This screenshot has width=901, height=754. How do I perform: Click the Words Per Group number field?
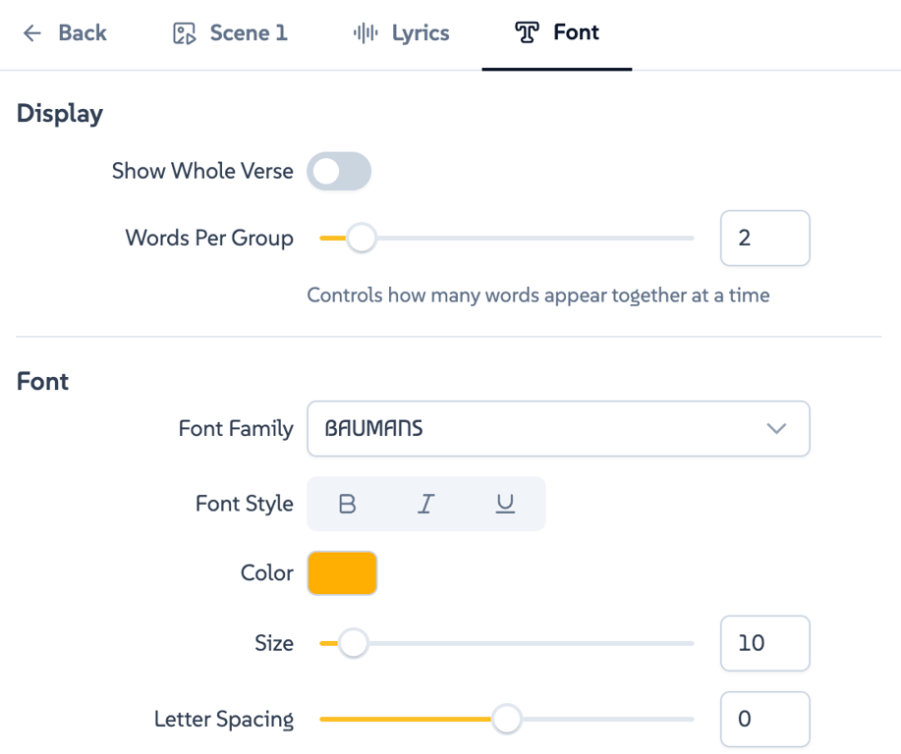click(x=764, y=239)
